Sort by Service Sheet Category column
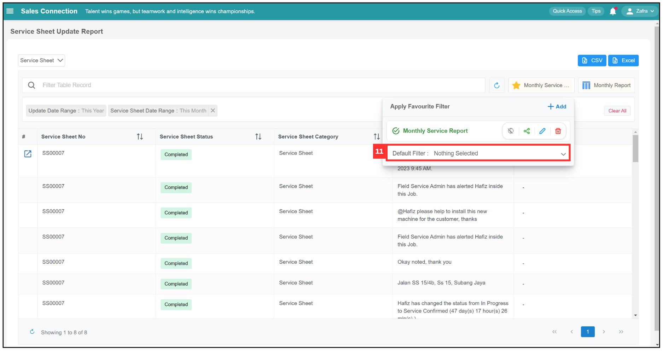The width and height of the screenshot is (663, 351). (x=377, y=136)
